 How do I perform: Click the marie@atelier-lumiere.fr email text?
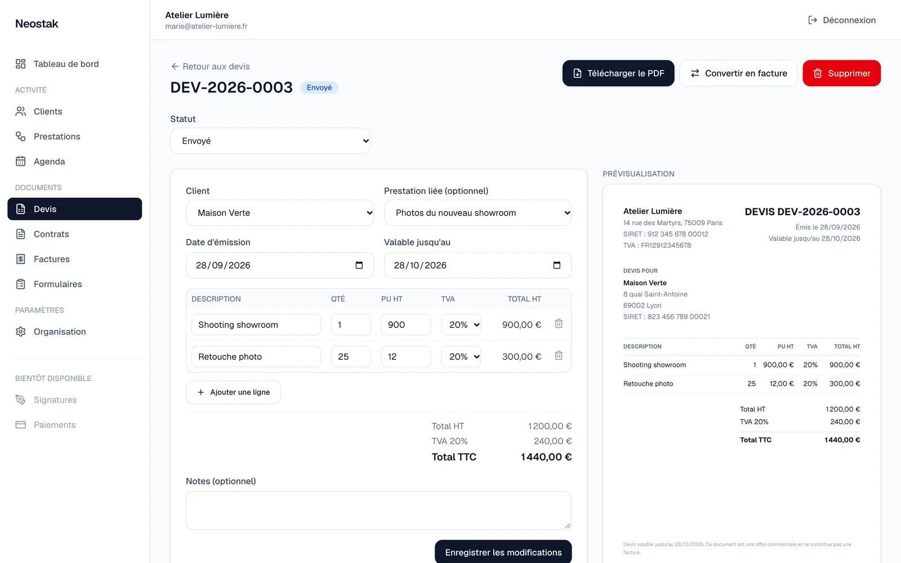(x=206, y=26)
